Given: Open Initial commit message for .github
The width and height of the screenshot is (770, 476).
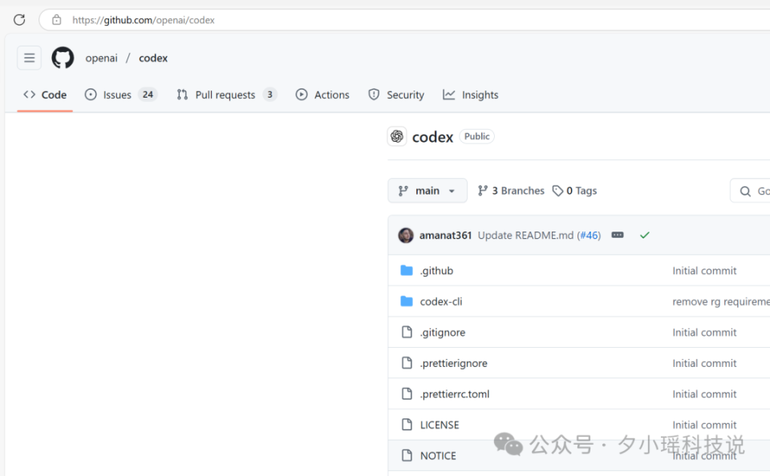Looking at the screenshot, I should [704, 271].
